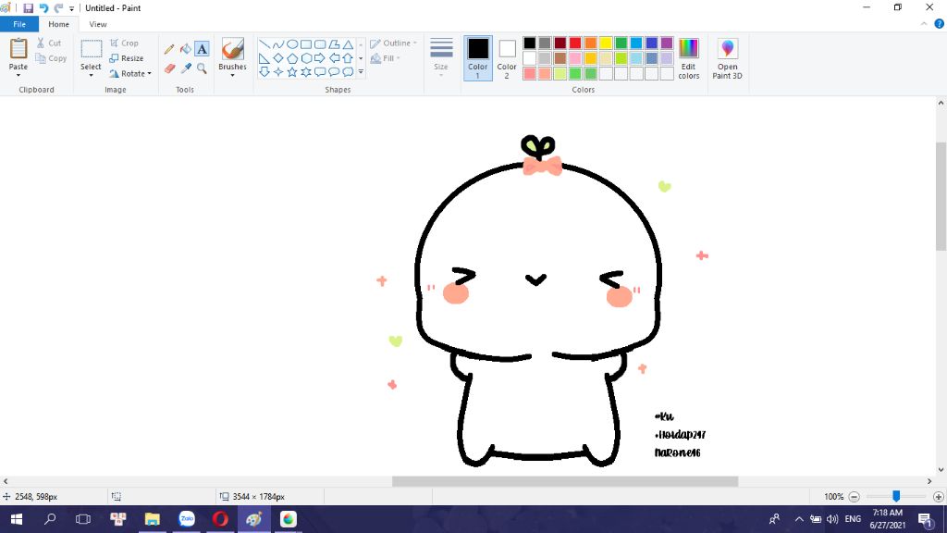
Task: Move the zoom slider handle
Action: pos(896,496)
